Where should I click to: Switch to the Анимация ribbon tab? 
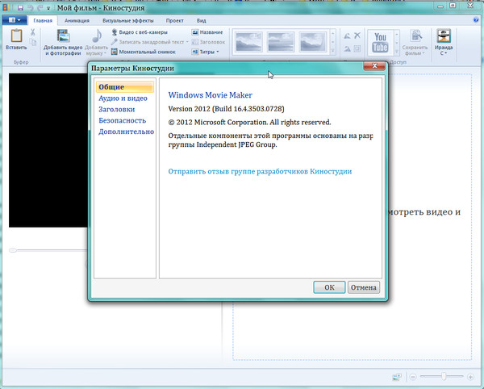(x=77, y=21)
